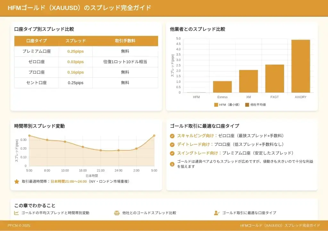The width and height of the screenshot is (328, 231).
Task: Click the PPCN © 2025 footer text
Action: [19, 226]
